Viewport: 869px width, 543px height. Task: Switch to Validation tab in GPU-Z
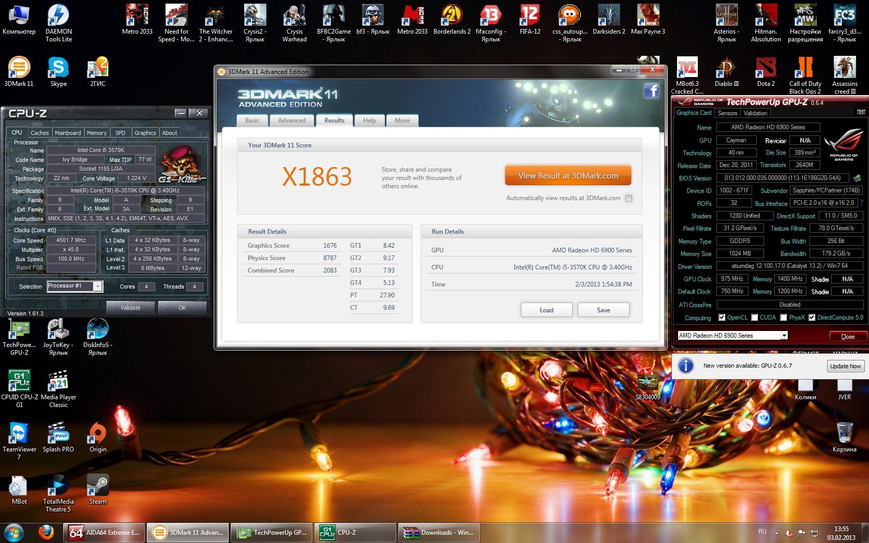[x=755, y=113]
